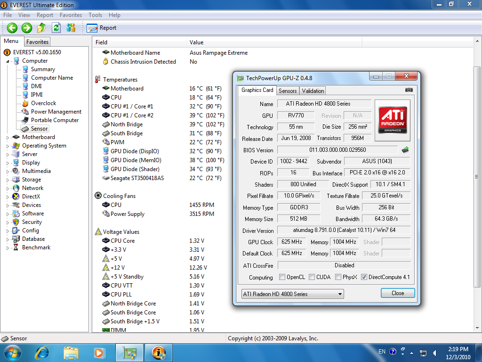Select Portable Computer in the tree
The width and height of the screenshot is (482, 362).
55,120
